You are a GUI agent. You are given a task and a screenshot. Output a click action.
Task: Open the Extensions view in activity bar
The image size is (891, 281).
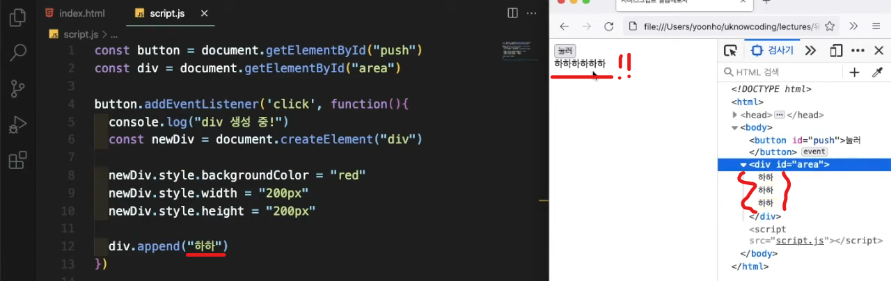pyautogui.click(x=17, y=161)
